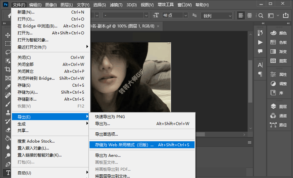Open the 颜色 (Color) panel
Viewport: 293px width, 178px height.
pyautogui.click(x=279, y=33)
